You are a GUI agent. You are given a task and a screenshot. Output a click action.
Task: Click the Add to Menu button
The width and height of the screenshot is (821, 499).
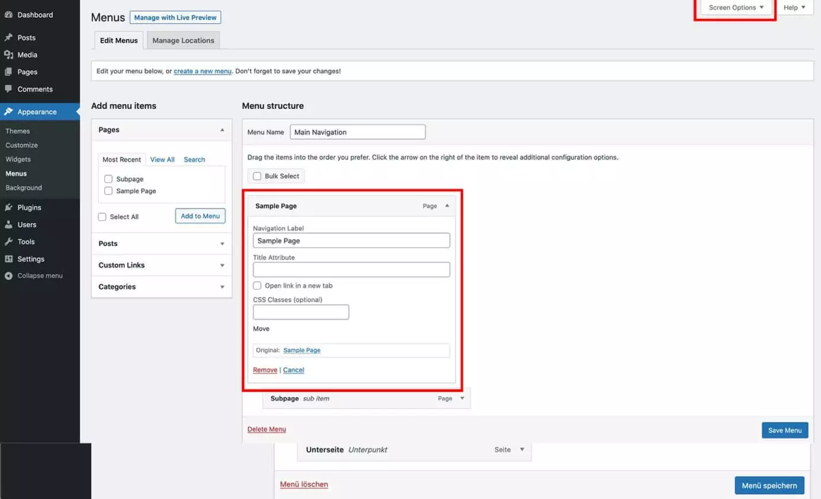pyautogui.click(x=200, y=216)
